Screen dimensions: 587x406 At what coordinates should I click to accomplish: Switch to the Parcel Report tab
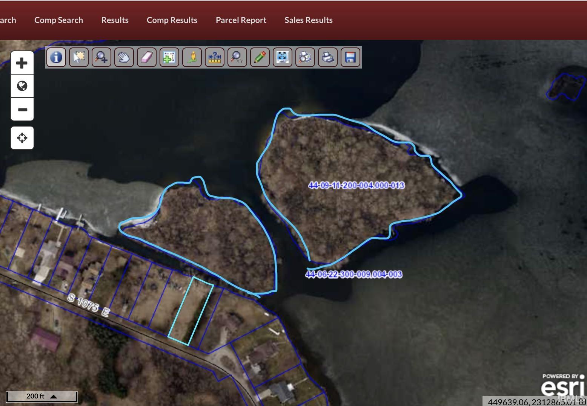241,20
